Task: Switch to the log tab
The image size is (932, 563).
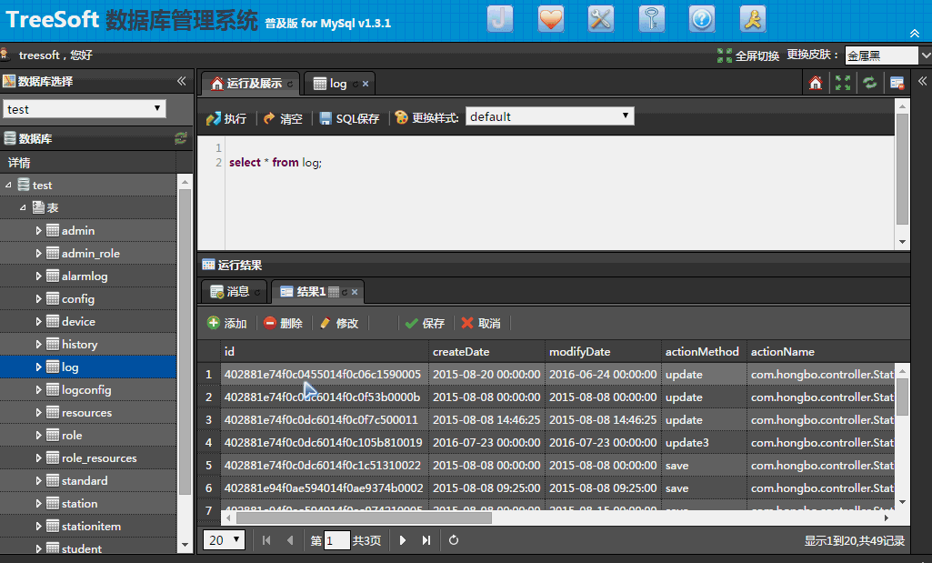Action: 337,84
